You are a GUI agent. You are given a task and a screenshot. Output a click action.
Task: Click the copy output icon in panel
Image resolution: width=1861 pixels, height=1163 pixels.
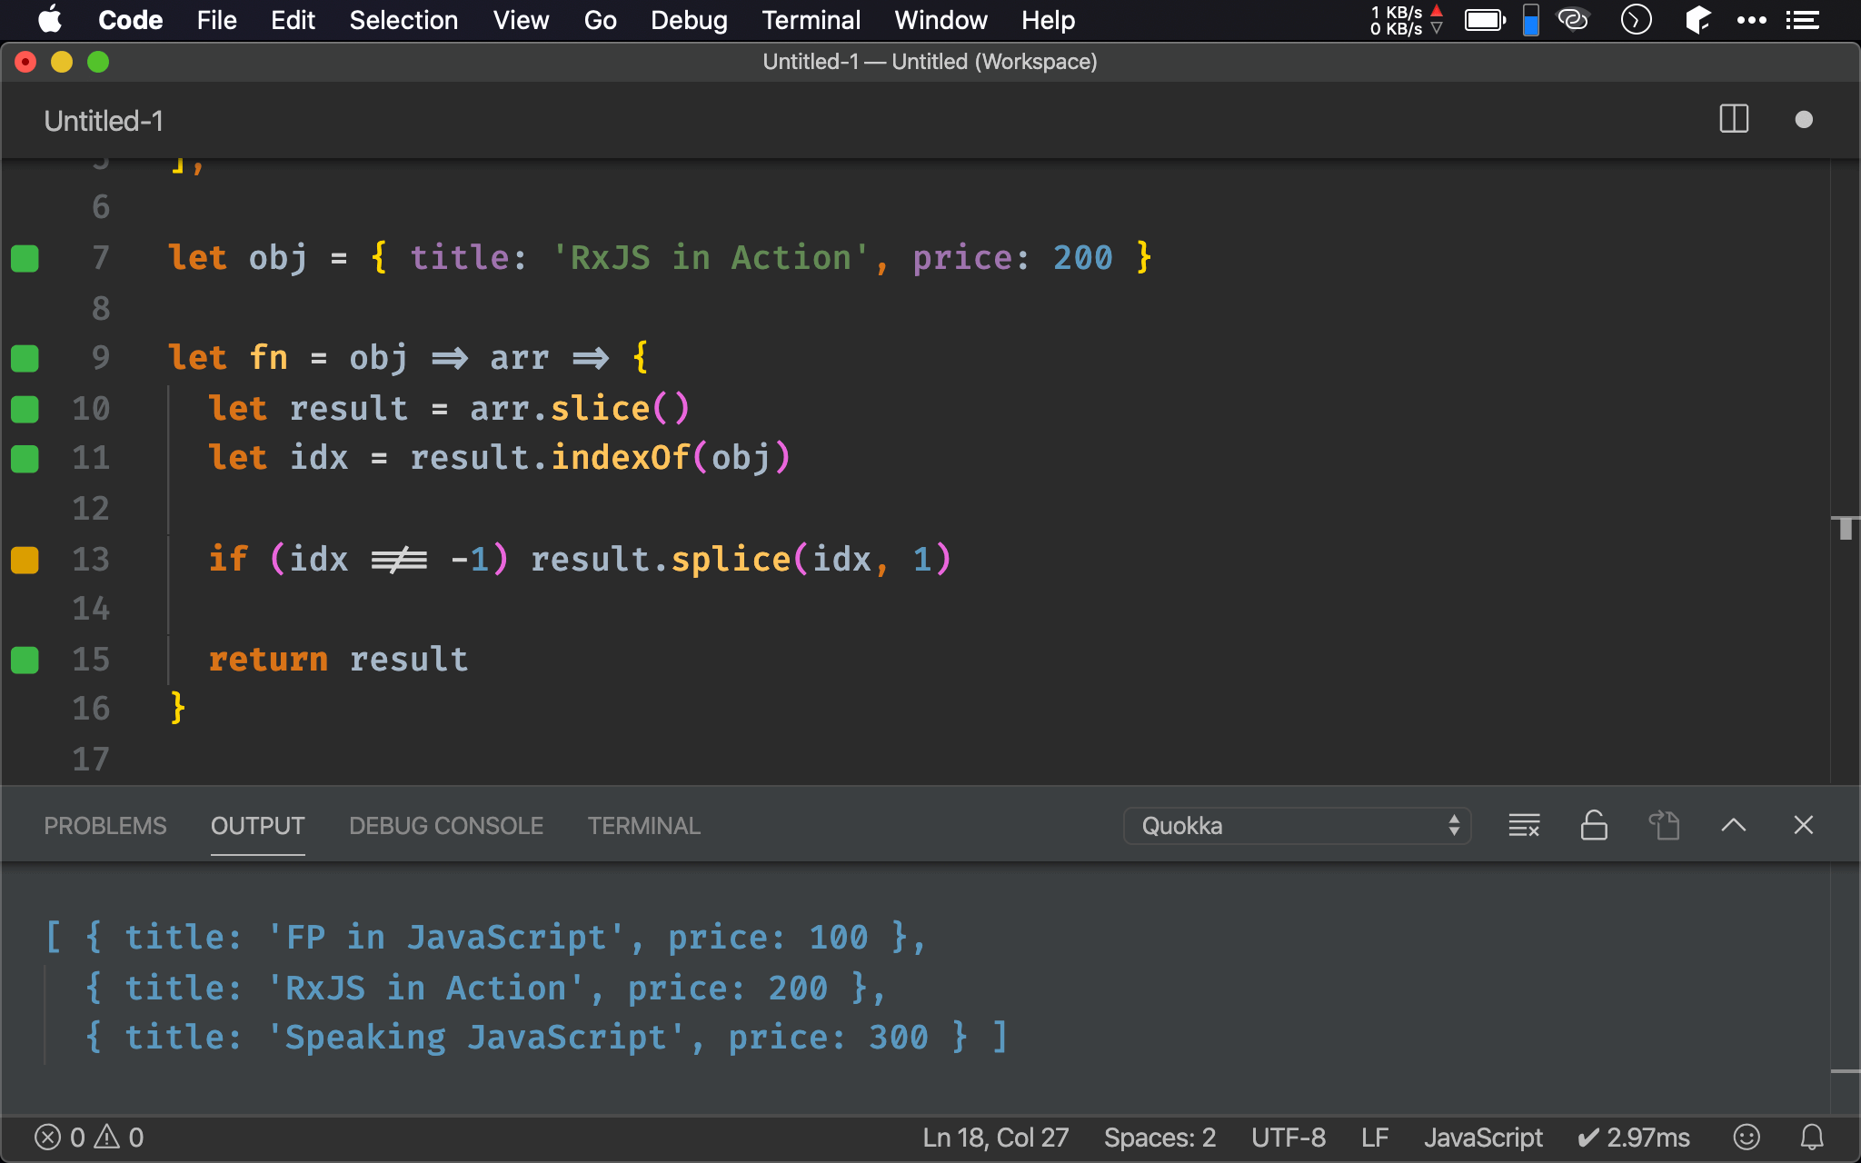(x=1666, y=825)
